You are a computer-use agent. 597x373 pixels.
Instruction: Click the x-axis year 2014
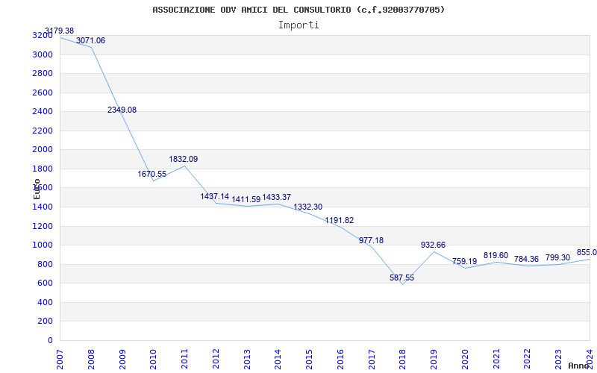pyautogui.click(x=278, y=359)
